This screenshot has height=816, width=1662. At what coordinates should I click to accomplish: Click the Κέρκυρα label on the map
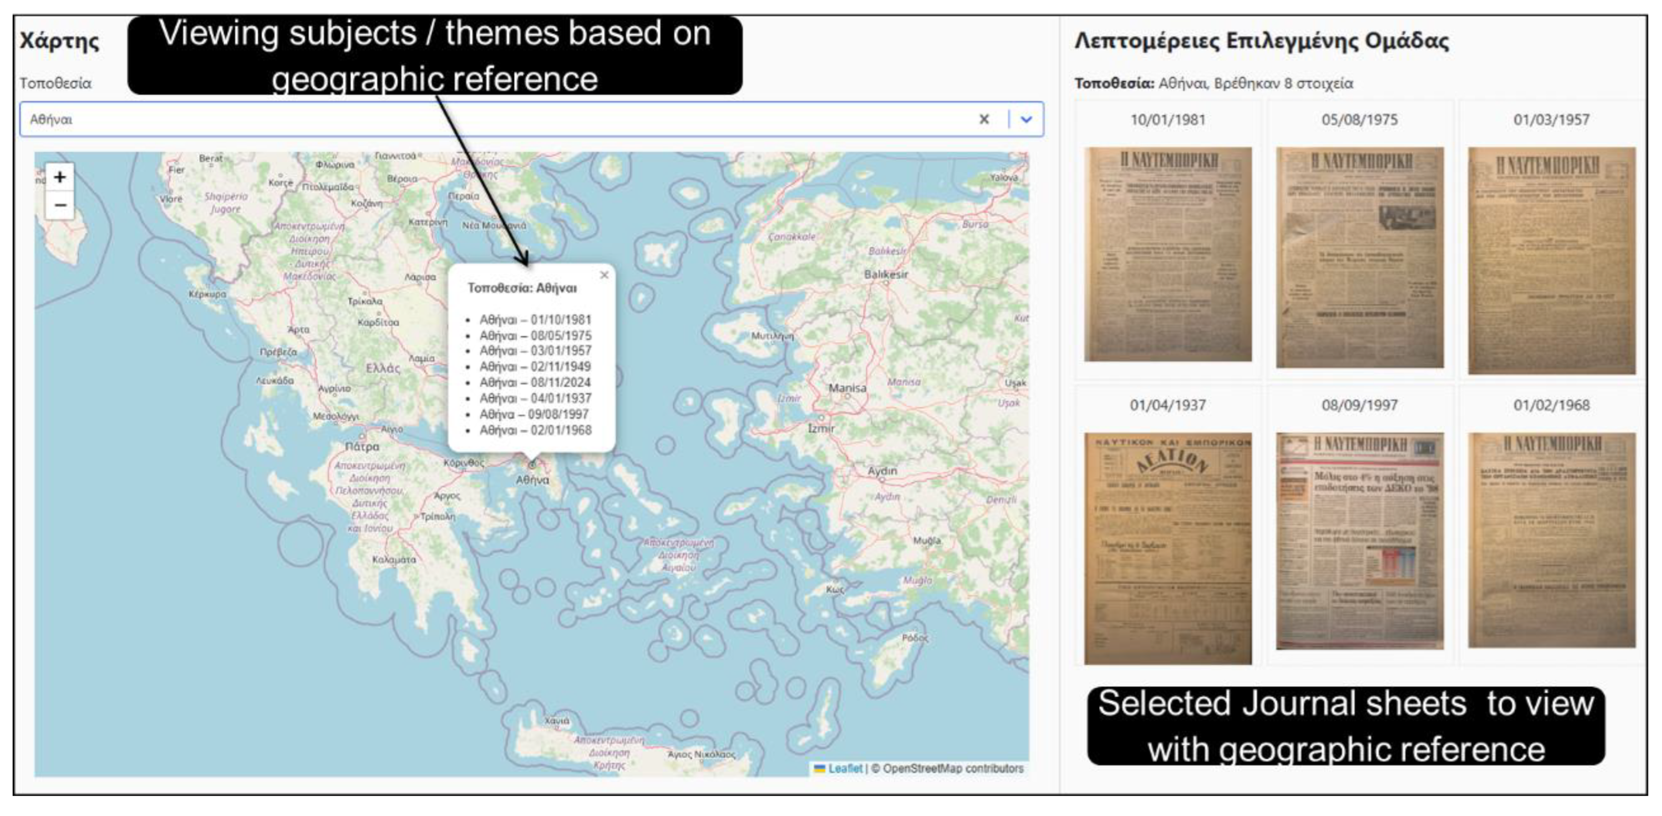pyautogui.click(x=207, y=294)
